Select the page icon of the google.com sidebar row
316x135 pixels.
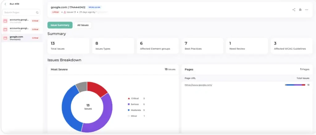click(x=6, y=38)
